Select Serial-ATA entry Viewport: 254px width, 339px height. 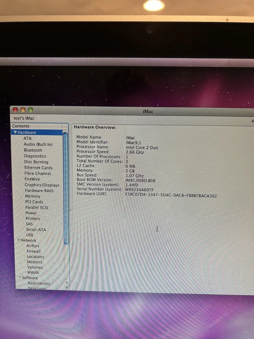(x=36, y=230)
